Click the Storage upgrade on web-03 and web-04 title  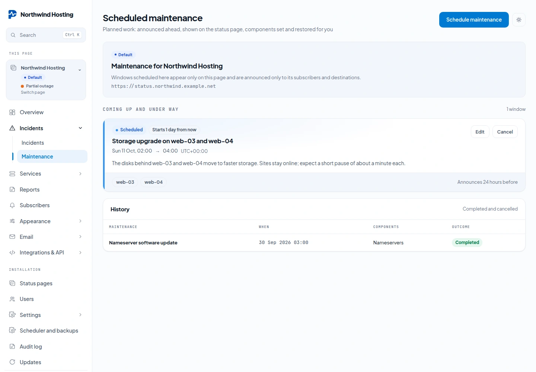pos(172,141)
